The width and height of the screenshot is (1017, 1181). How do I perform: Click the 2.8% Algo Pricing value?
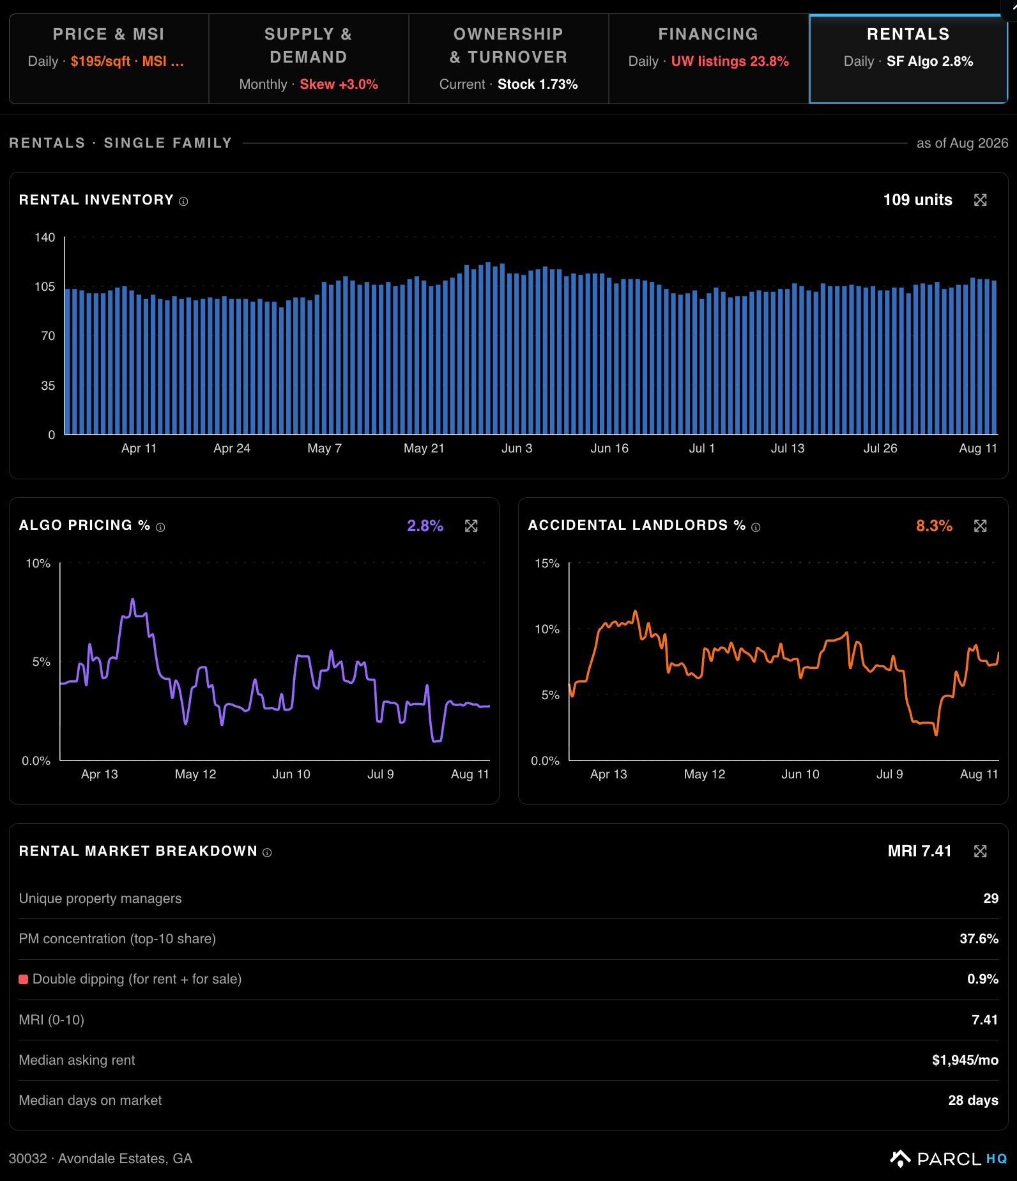coord(425,526)
